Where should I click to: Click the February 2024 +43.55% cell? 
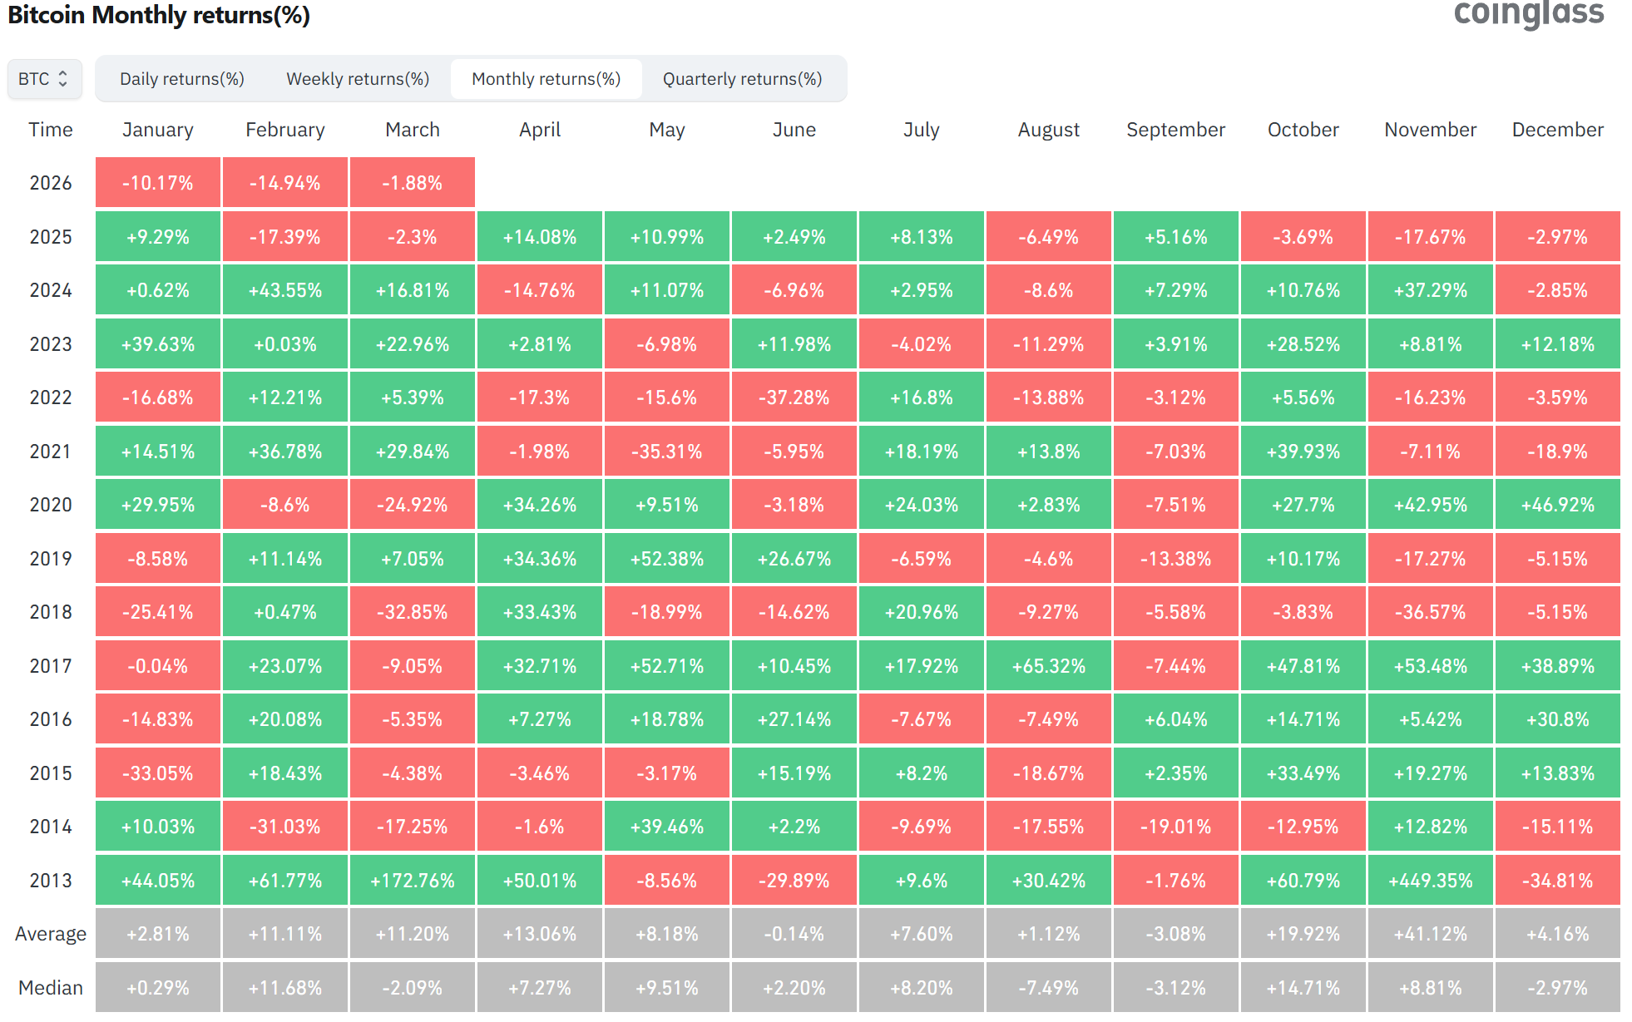(284, 290)
